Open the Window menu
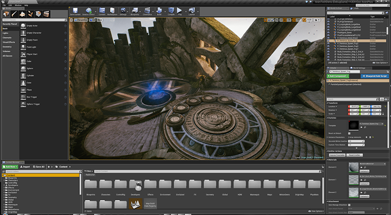 18,5
